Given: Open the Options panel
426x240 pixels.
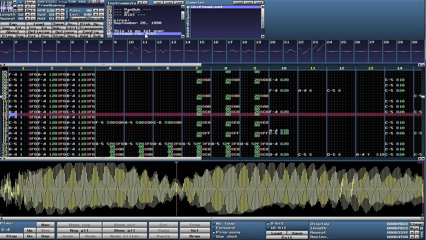Looking at the screenshot, I should (65, 32).
